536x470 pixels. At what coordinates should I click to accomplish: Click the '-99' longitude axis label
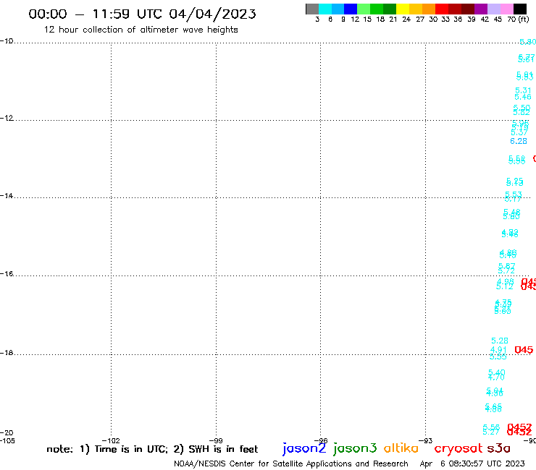click(x=216, y=440)
